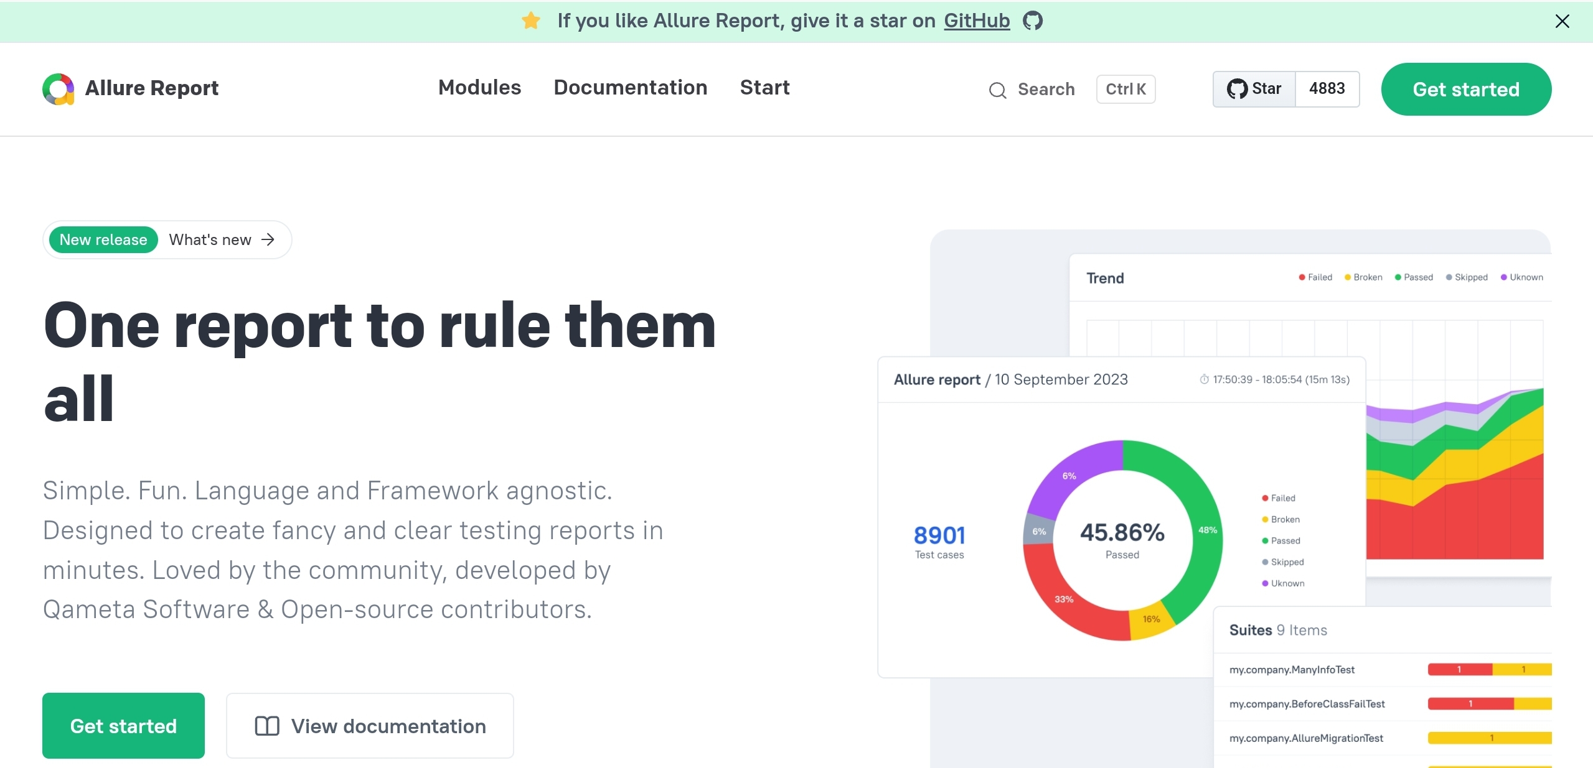Image resolution: width=1593 pixels, height=768 pixels.
Task: Open the View documentation button
Action: [370, 726]
